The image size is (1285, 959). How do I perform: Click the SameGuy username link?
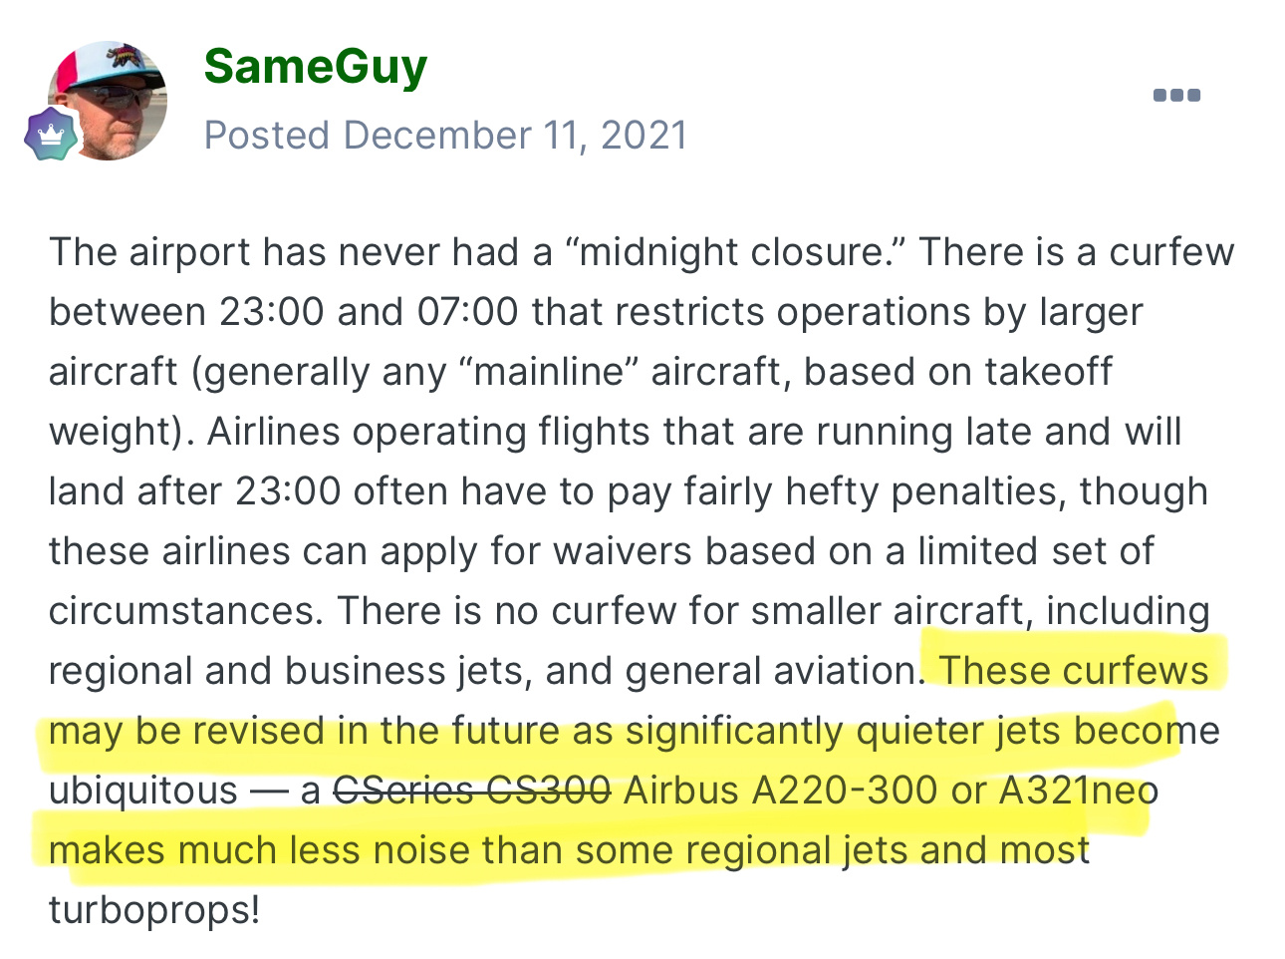tap(316, 67)
